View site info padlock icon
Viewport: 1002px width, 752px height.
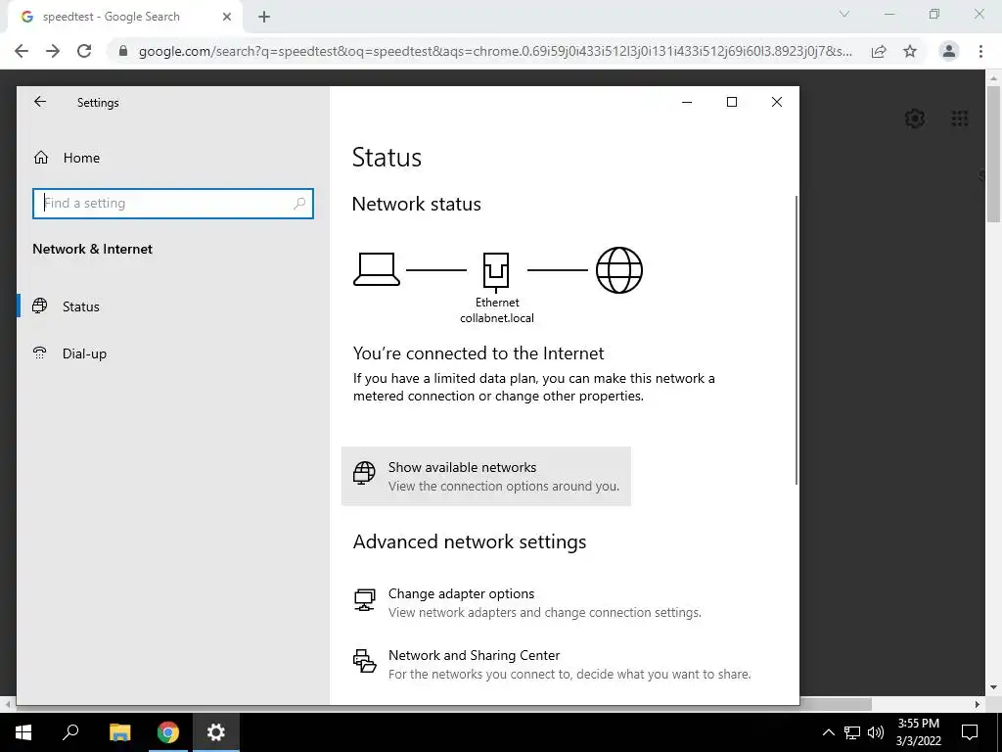tap(123, 51)
